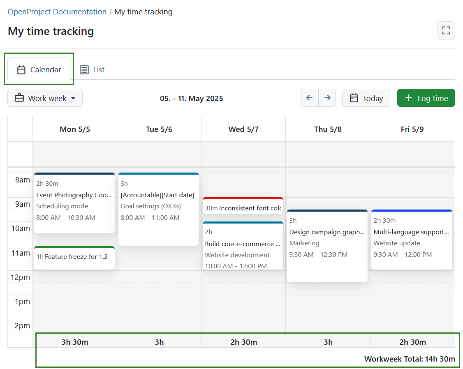This screenshot has width=463, height=369.
Task: Click the 2pm time slot label
Action: click(x=22, y=325)
